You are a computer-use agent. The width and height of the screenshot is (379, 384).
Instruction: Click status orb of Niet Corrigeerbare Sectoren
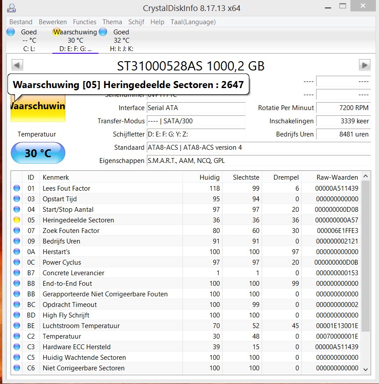17,368
